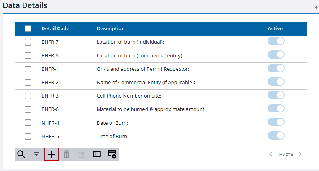Collapse Data Details panel using top-right arrow

tap(316, 7)
